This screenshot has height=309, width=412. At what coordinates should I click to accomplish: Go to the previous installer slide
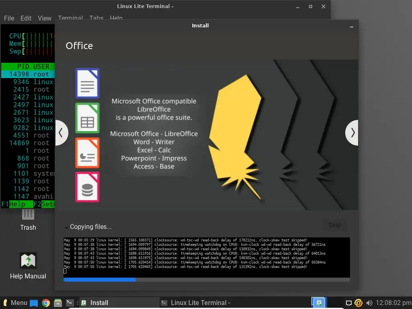click(62, 133)
